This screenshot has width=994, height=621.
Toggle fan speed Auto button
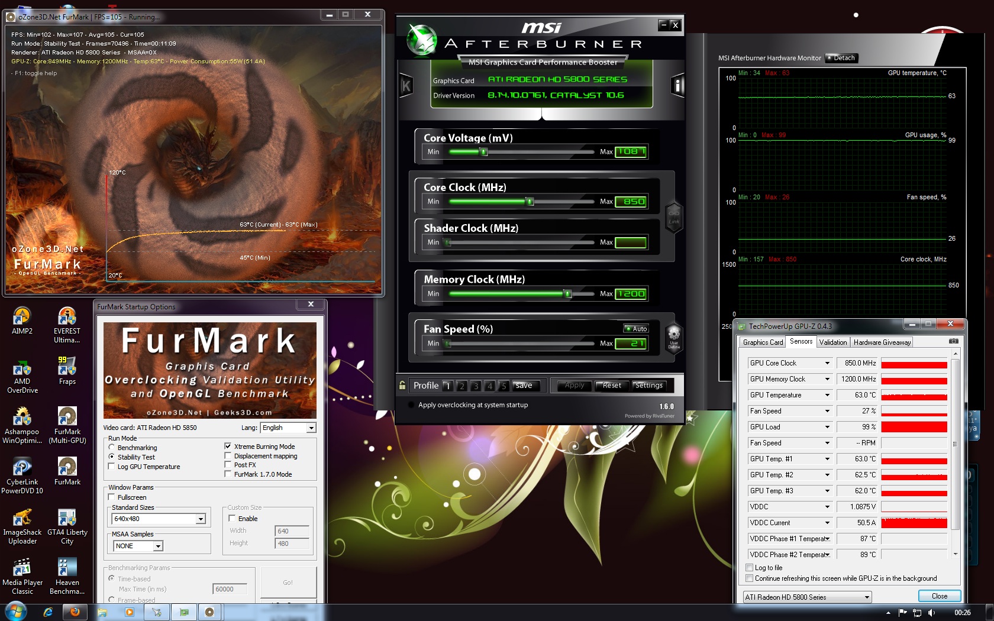tap(637, 329)
